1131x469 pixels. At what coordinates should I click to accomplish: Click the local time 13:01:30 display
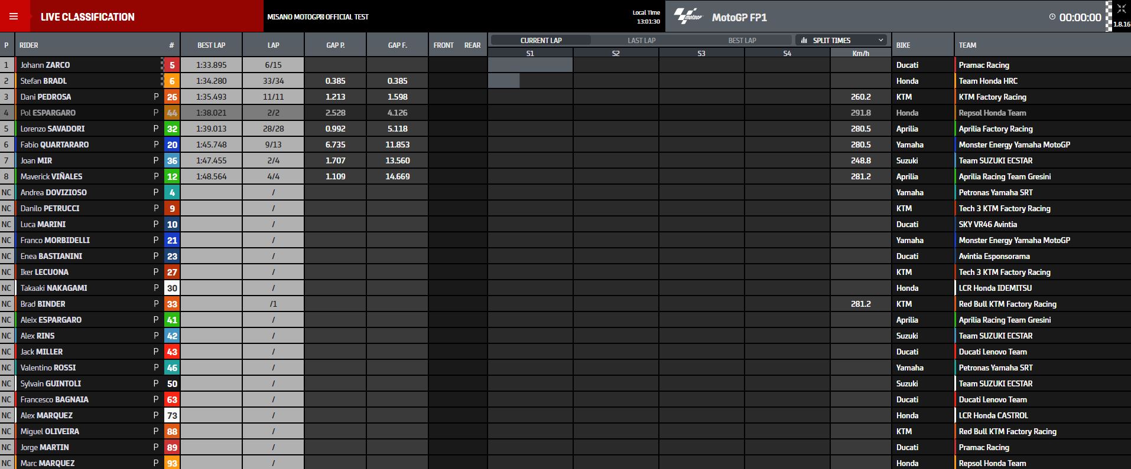(648, 22)
